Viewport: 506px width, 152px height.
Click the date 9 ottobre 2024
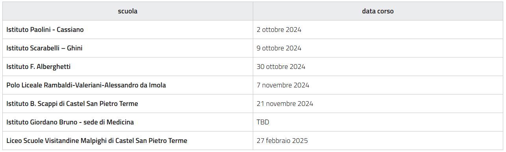[279, 48]
